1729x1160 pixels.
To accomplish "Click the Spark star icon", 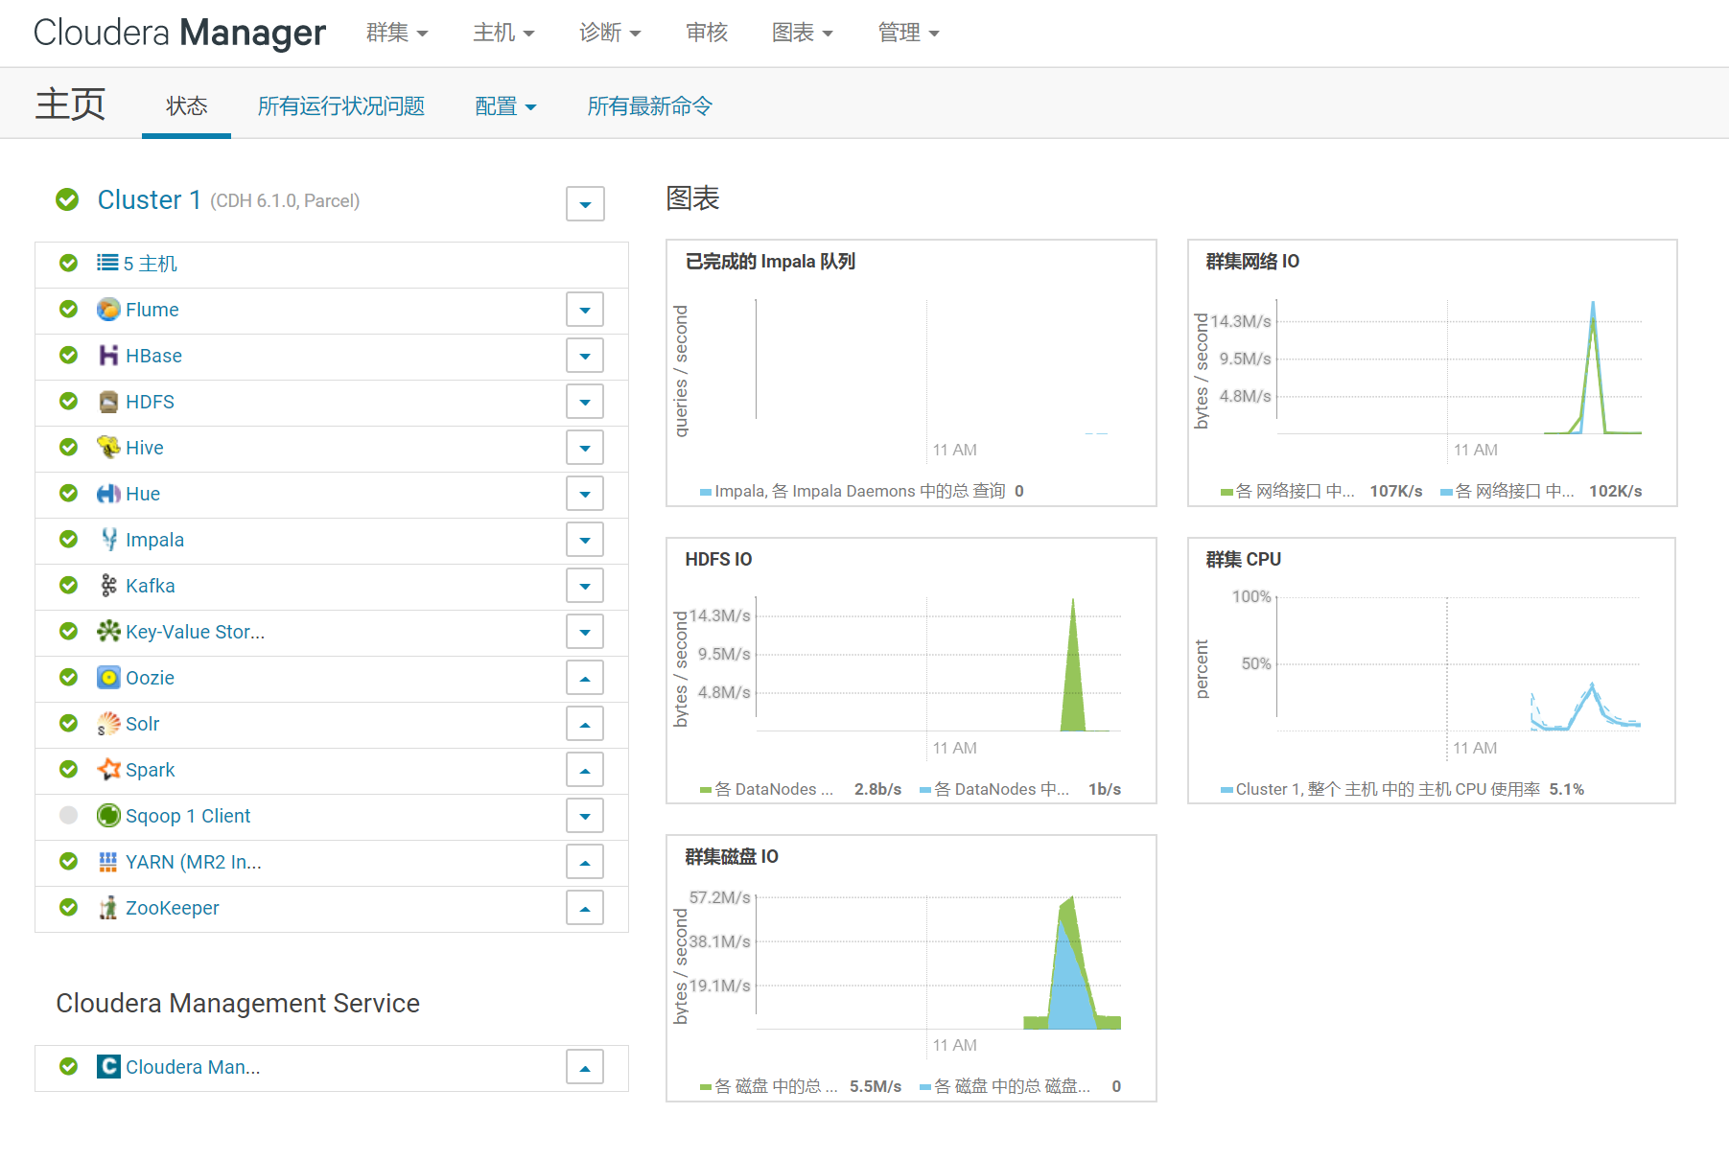I will [108, 770].
